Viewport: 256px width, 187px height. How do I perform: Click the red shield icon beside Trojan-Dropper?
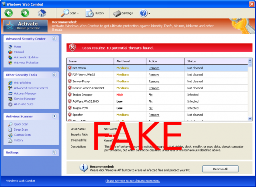(x=70, y=95)
